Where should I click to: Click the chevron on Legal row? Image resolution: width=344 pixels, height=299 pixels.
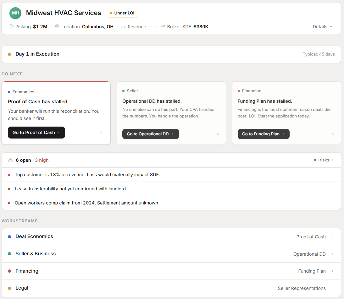tap(333, 288)
